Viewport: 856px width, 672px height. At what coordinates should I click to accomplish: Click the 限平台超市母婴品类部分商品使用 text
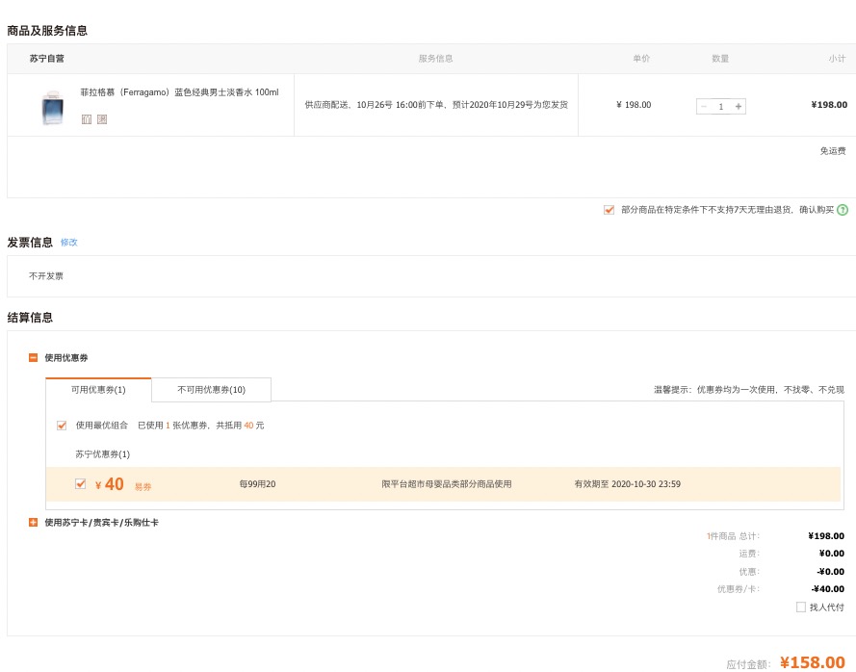click(x=447, y=484)
